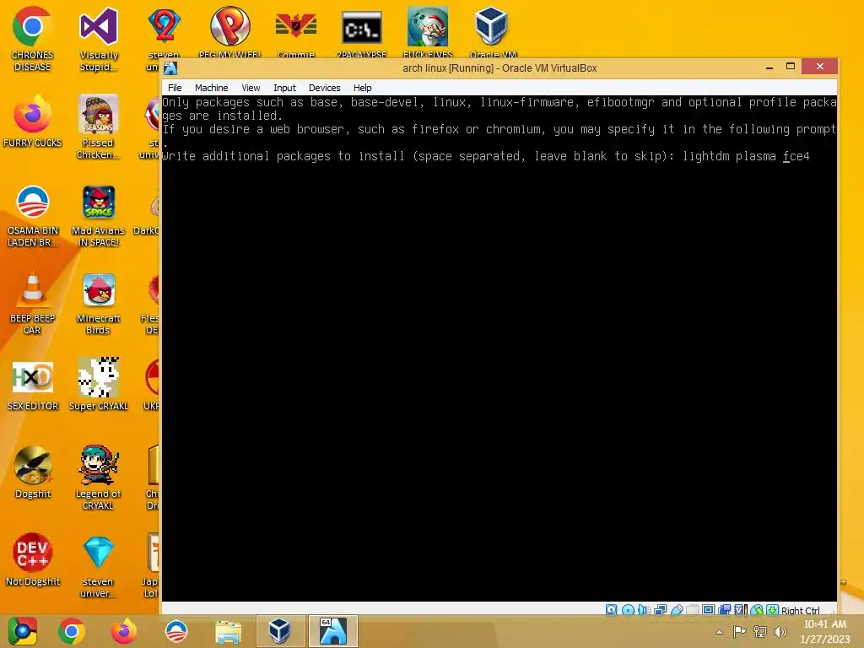Open the Devices menu in VirtualBox
This screenshot has width=864, height=648.
(x=324, y=88)
